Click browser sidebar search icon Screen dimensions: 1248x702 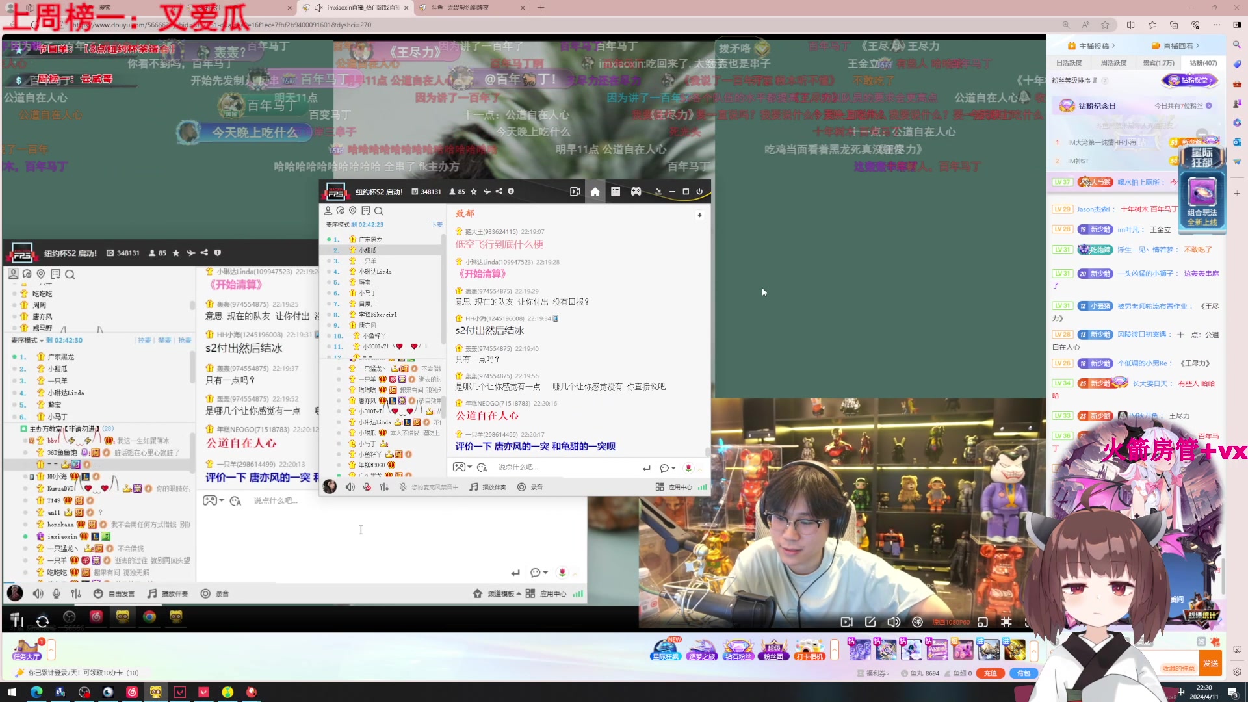[x=1236, y=44]
